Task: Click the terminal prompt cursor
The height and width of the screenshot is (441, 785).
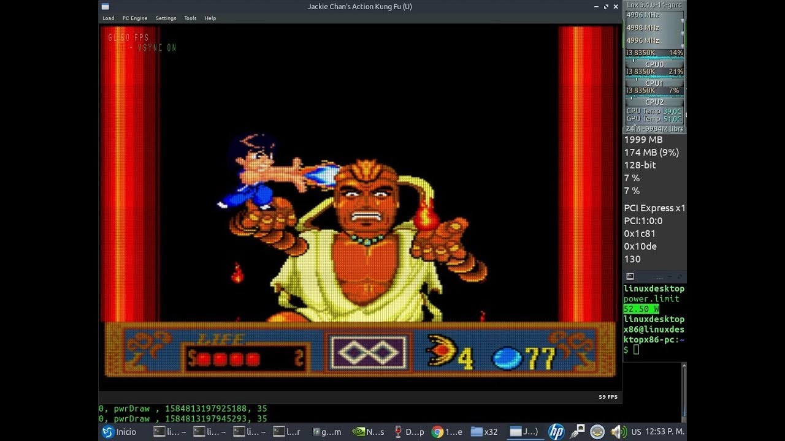Action: pos(637,350)
